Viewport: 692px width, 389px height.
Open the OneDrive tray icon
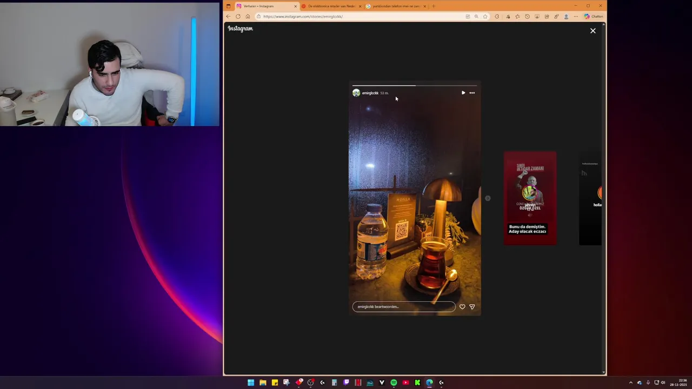coord(640,383)
